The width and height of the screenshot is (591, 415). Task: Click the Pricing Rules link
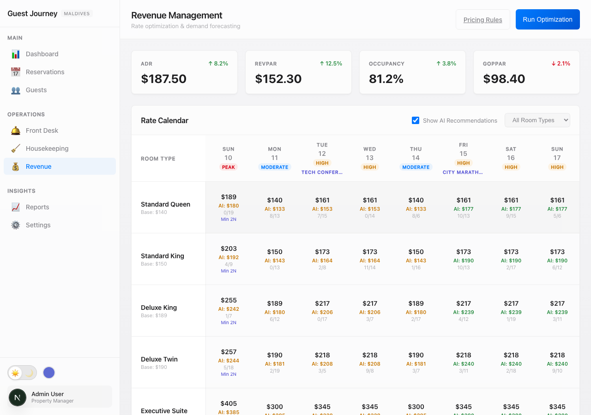[483, 19]
